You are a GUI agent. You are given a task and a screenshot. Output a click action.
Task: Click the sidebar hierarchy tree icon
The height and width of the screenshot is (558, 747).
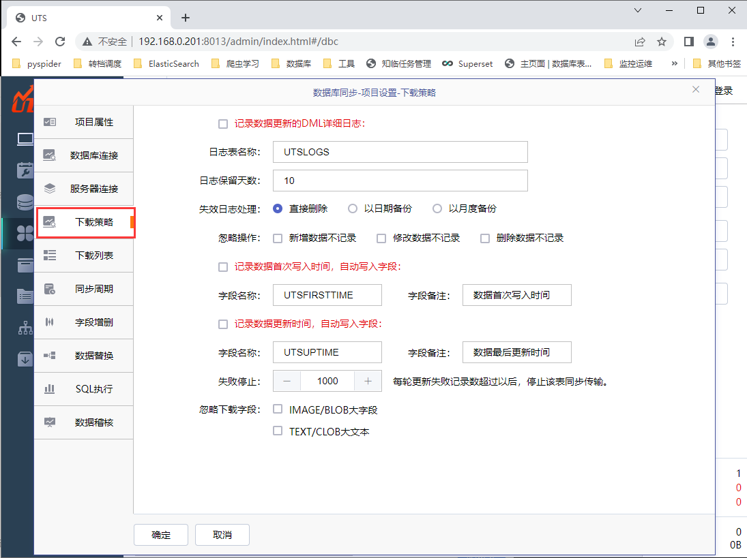pyautogui.click(x=25, y=328)
